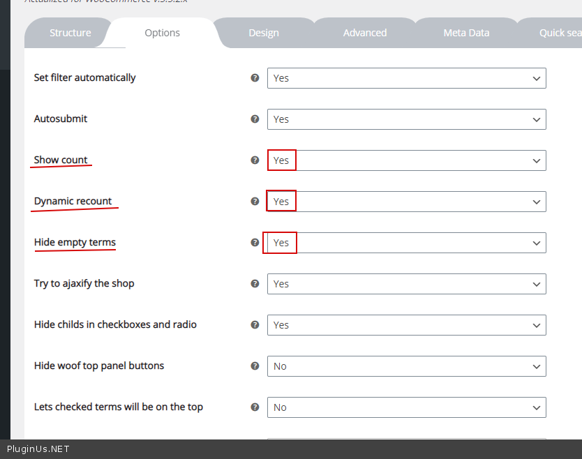Open the Hide empty terms dropdown
The width and height of the screenshot is (582, 459).
point(406,243)
